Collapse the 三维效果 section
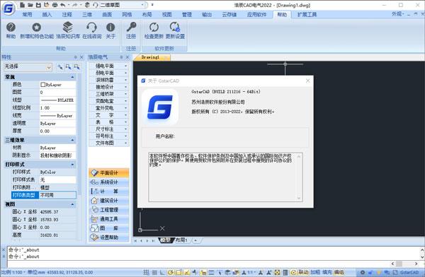 (x=72, y=140)
